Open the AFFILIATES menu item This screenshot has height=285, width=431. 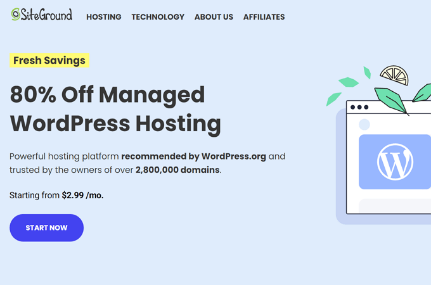point(264,17)
